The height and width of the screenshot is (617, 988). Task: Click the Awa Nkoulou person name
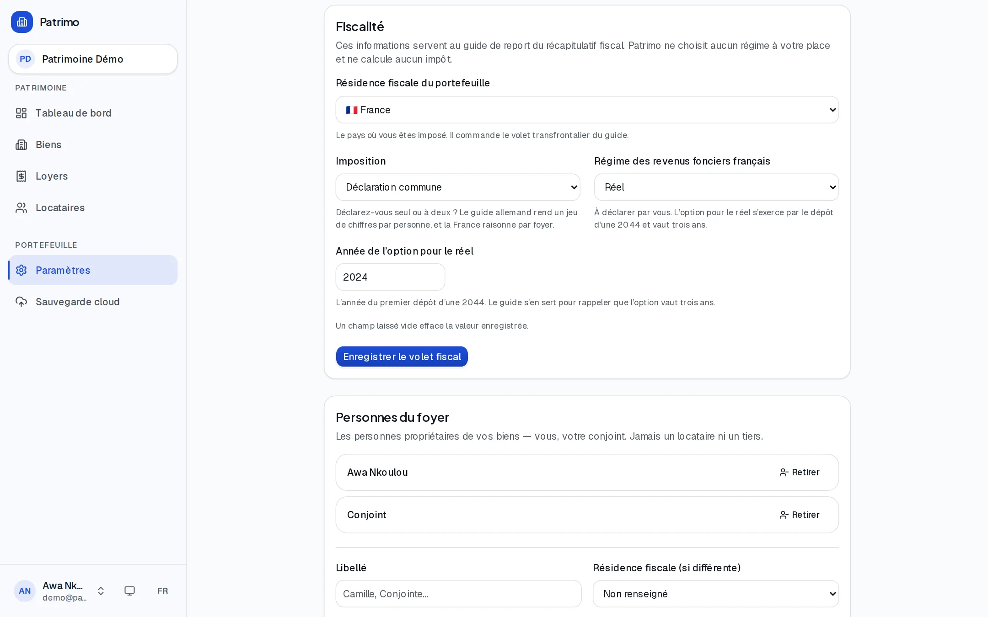377,473
